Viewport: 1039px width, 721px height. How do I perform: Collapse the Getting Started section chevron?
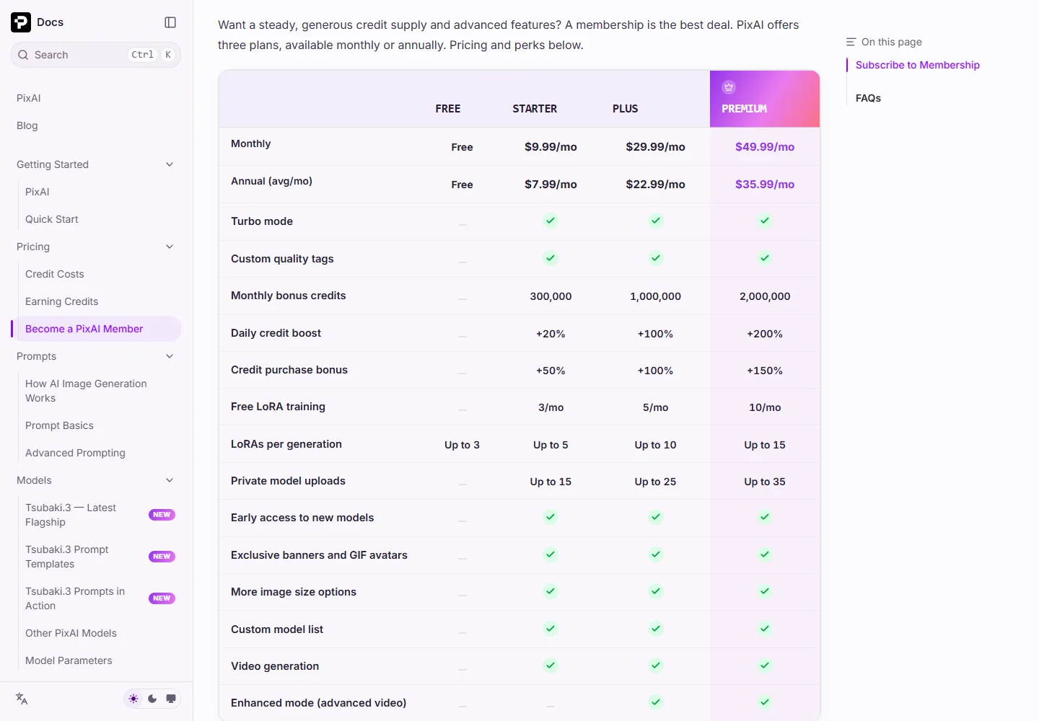[170, 164]
